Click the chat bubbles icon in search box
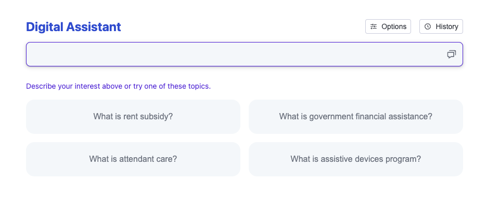This screenshot has width=500, height=208. coord(451,54)
